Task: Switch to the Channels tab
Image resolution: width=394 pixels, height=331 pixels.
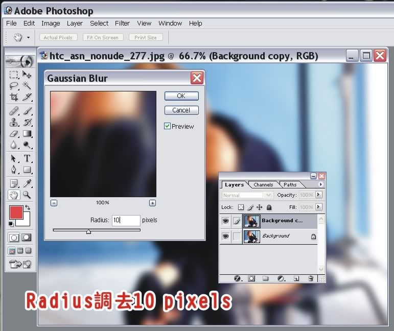Action: 263,184
